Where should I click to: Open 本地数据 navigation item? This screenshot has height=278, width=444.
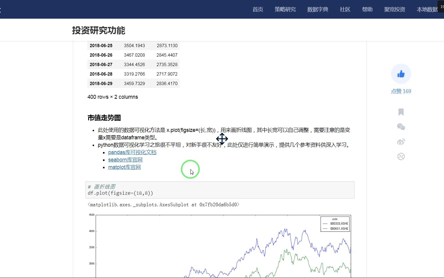pyautogui.click(x=427, y=9)
